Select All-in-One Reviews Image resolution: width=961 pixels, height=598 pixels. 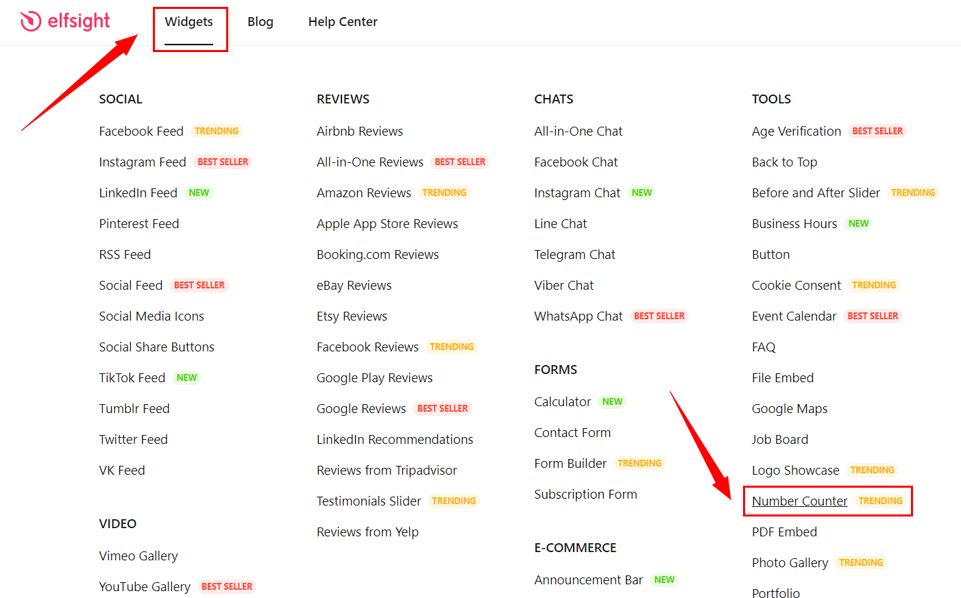coord(370,162)
